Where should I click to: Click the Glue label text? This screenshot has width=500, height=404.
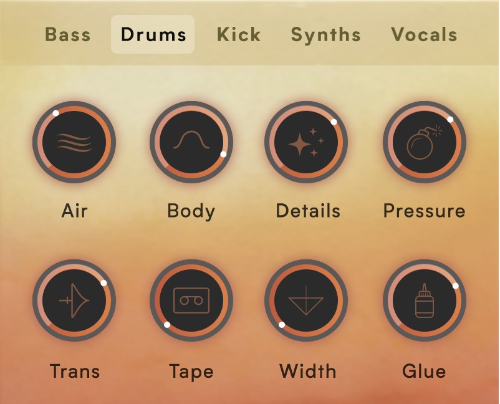click(x=424, y=371)
